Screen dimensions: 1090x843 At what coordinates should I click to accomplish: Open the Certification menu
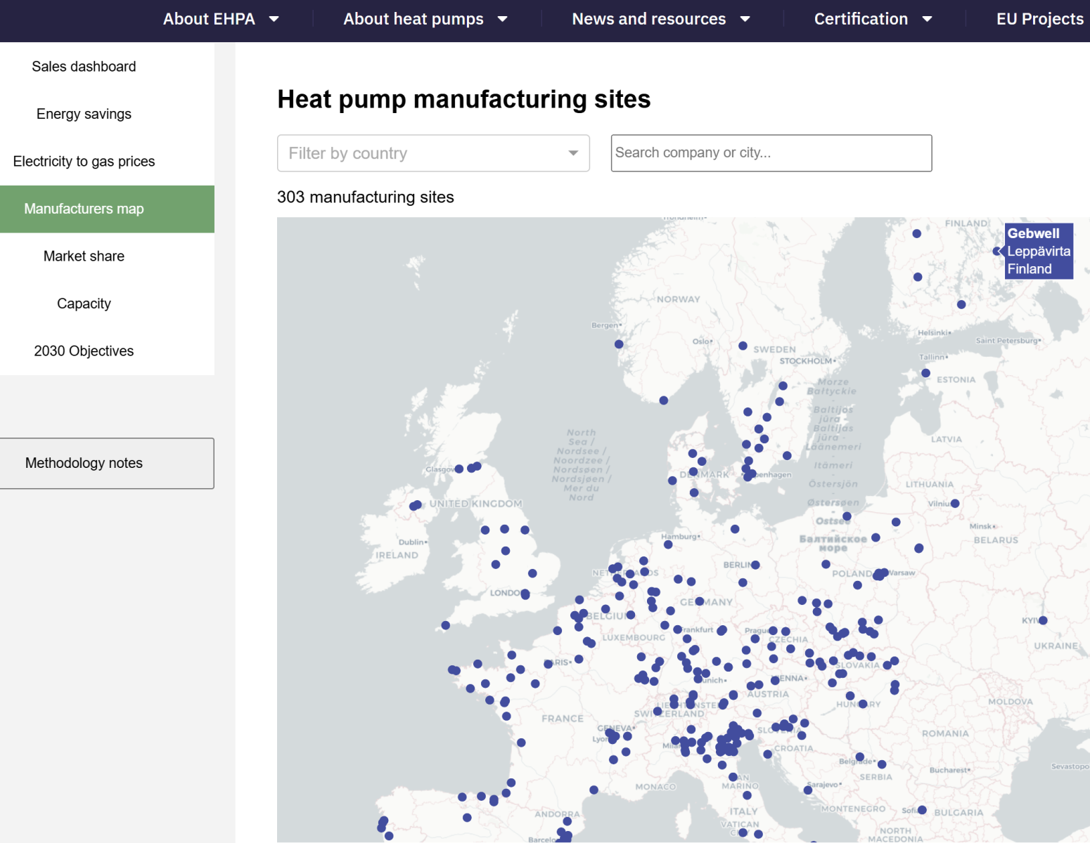click(x=861, y=20)
